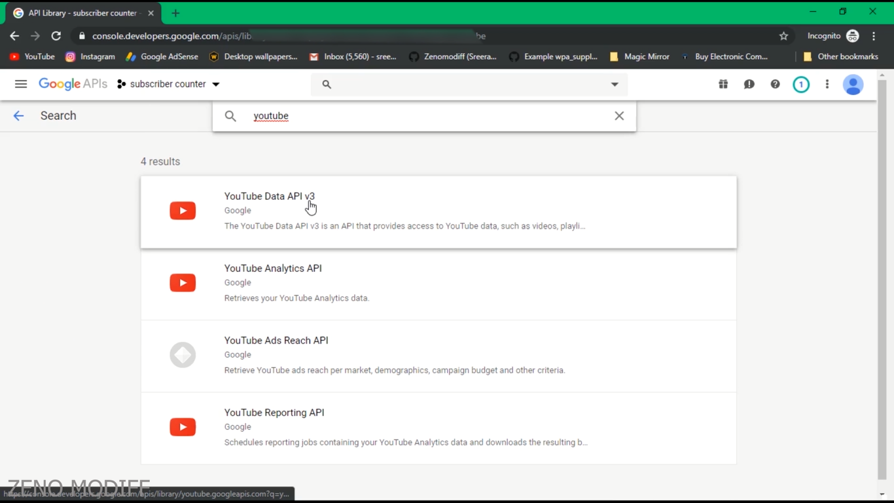This screenshot has height=503, width=894.
Task: Click browser back button
Action: tap(14, 36)
